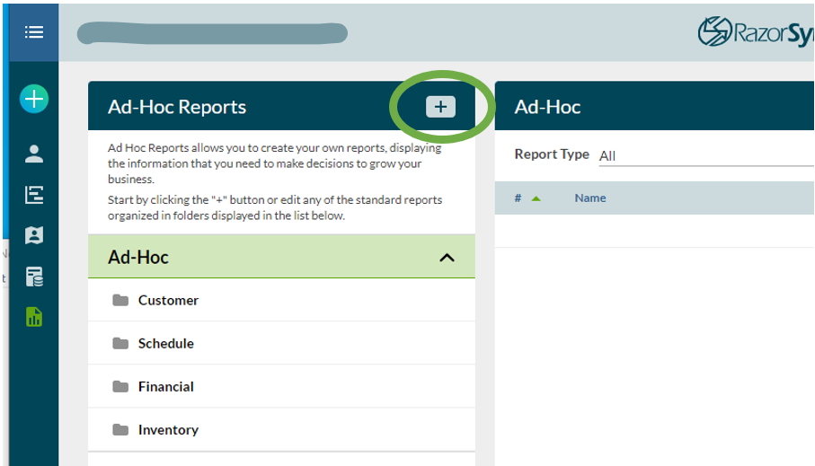The height and width of the screenshot is (466, 815).
Task: Click the Financial folder icon
Action: point(120,386)
